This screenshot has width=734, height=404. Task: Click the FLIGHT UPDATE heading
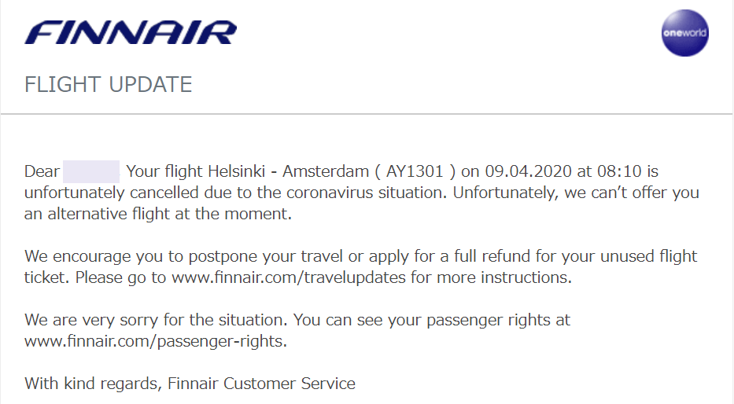108,85
